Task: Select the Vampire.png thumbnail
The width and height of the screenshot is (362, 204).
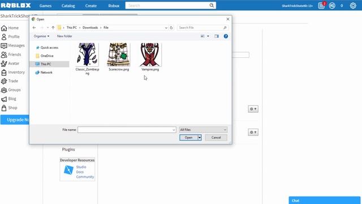Action: pyautogui.click(x=150, y=54)
